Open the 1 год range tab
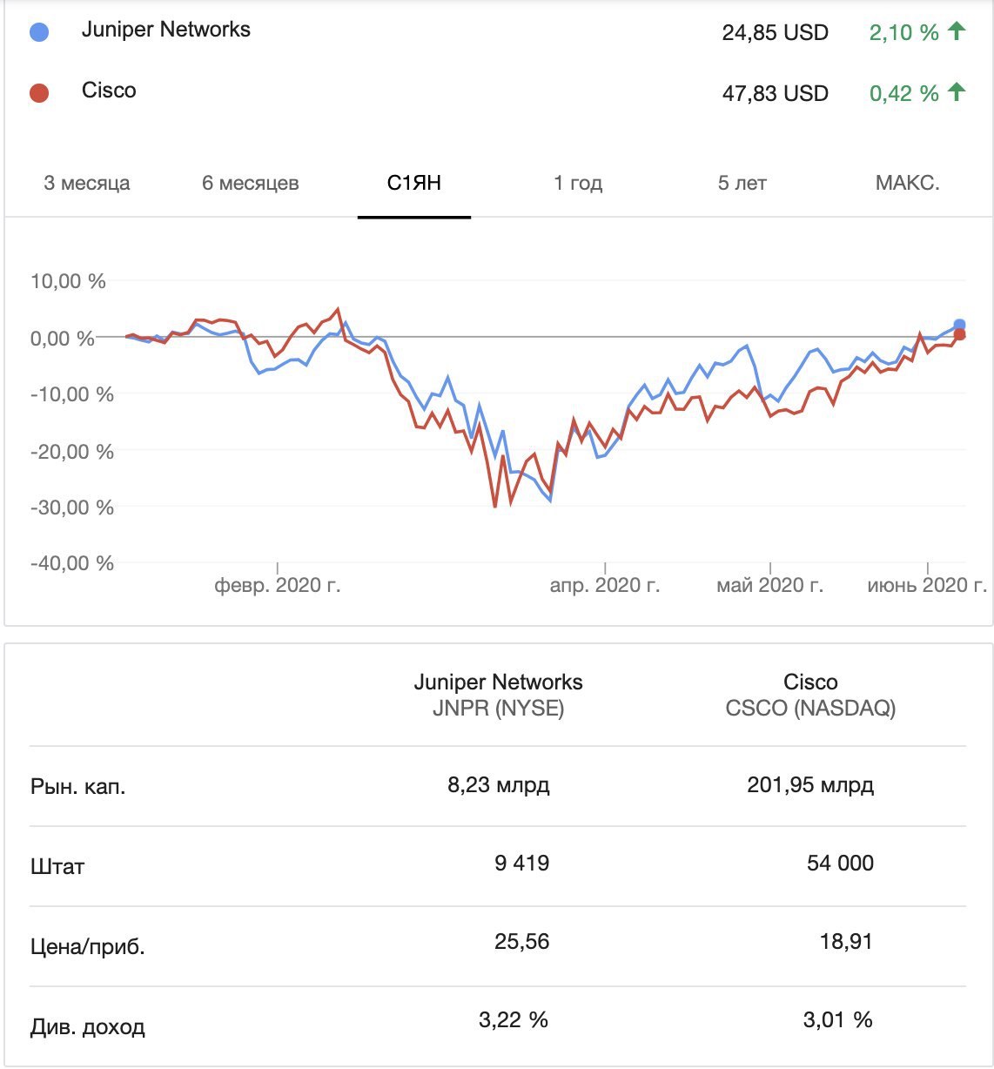This screenshot has width=994, height=1069. click(x=578, y=183)
